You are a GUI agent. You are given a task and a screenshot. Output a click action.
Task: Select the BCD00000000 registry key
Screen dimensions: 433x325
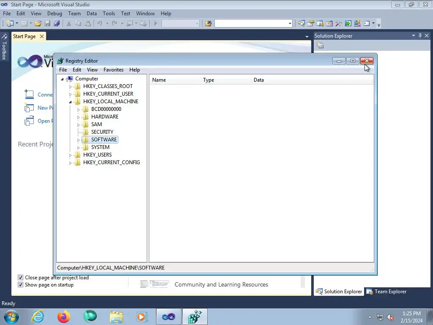[106, 109]
